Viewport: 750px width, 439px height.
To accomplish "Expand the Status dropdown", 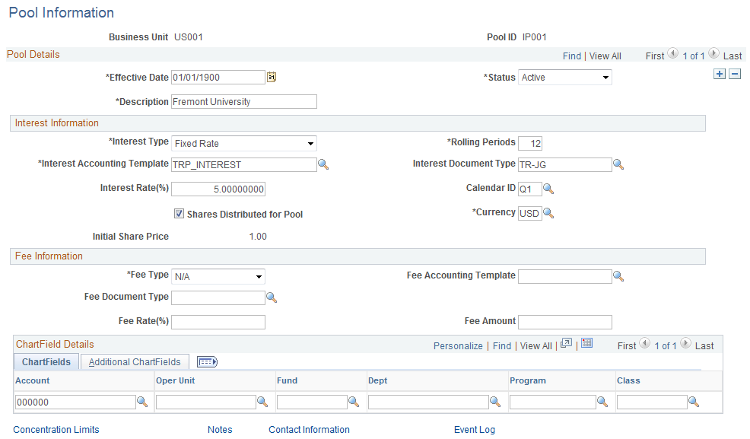I will 565,78.
